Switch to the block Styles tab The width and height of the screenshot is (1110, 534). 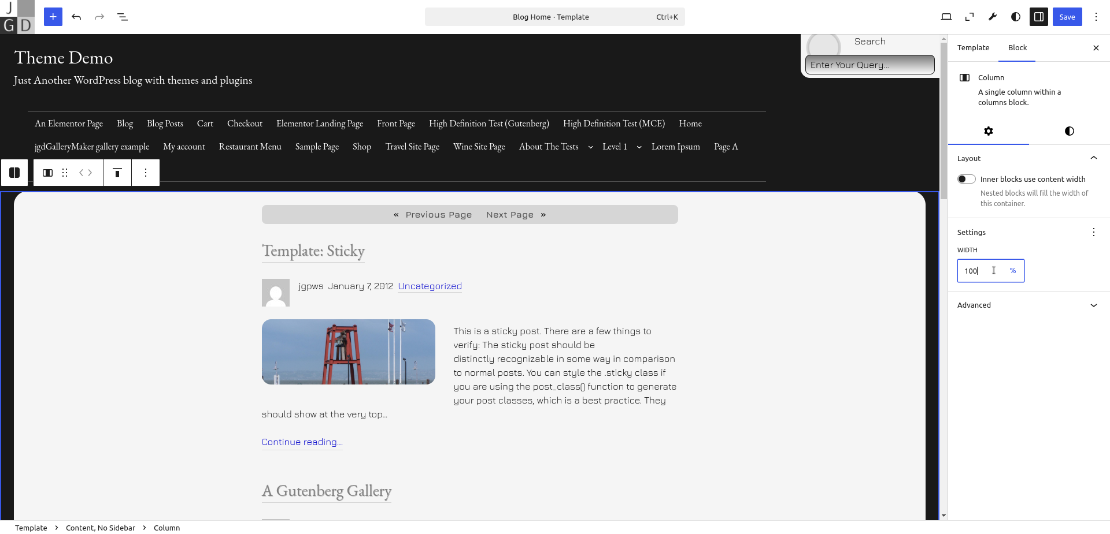1069,131
